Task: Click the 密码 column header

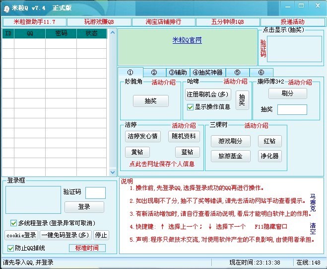Action: point(61,33)
